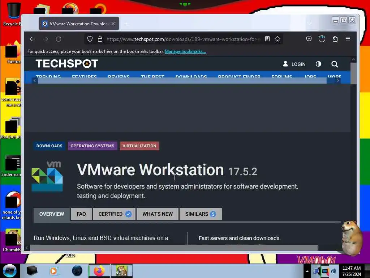Viewport: 370px width, 278px height.
Task: Select the WHAT'S NEW tab
Action: [x=158, y=214]
